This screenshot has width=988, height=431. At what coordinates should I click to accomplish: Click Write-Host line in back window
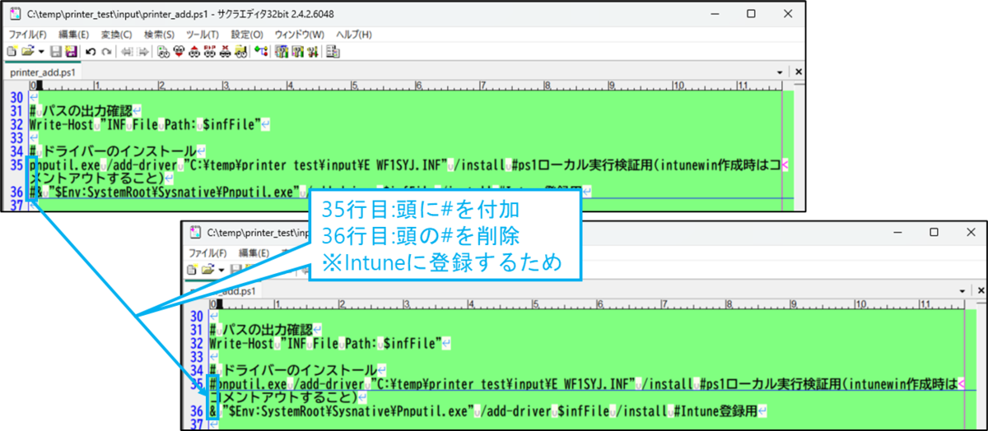[146, 124]
